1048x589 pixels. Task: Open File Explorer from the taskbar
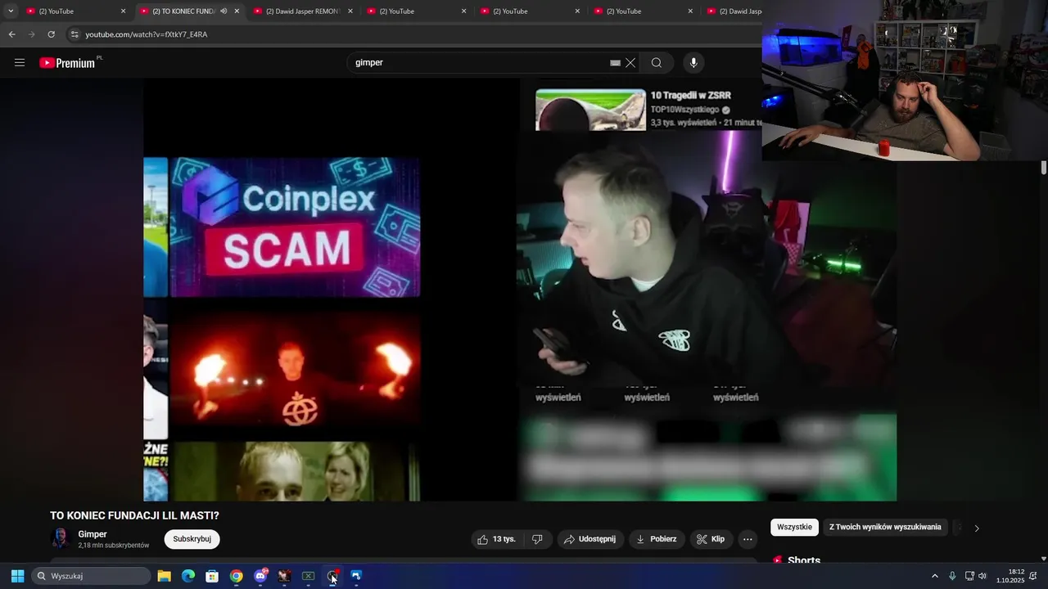click(x=164, y=576)
